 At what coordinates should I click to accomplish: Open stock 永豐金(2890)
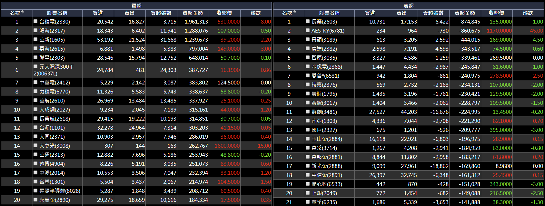pyautogui.click(x=54, y=200)
